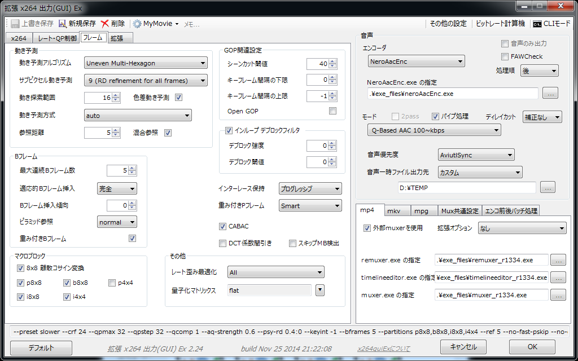
Task: Switch to Mux共通設定 tab
Action: click(459, 211)
